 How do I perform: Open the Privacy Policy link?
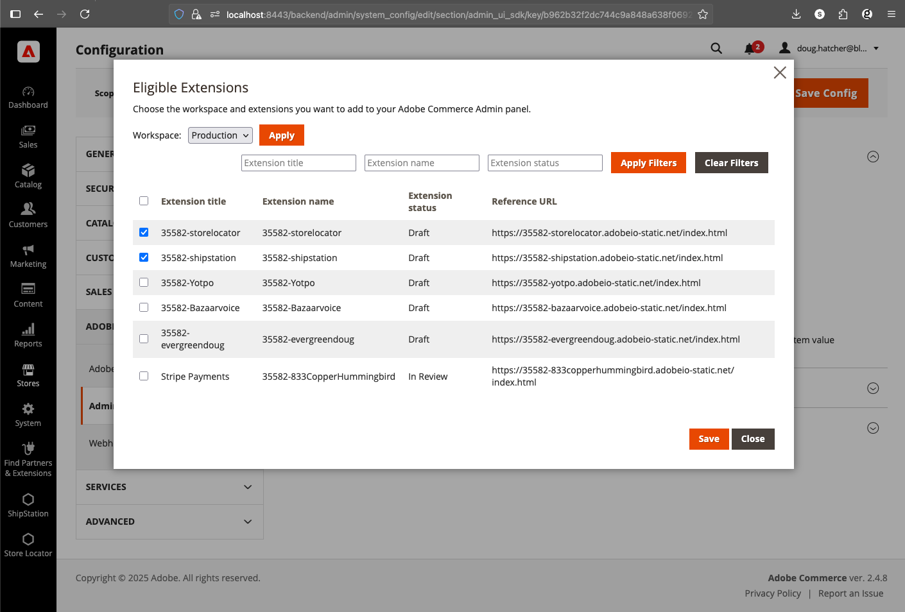click(773, 593)
